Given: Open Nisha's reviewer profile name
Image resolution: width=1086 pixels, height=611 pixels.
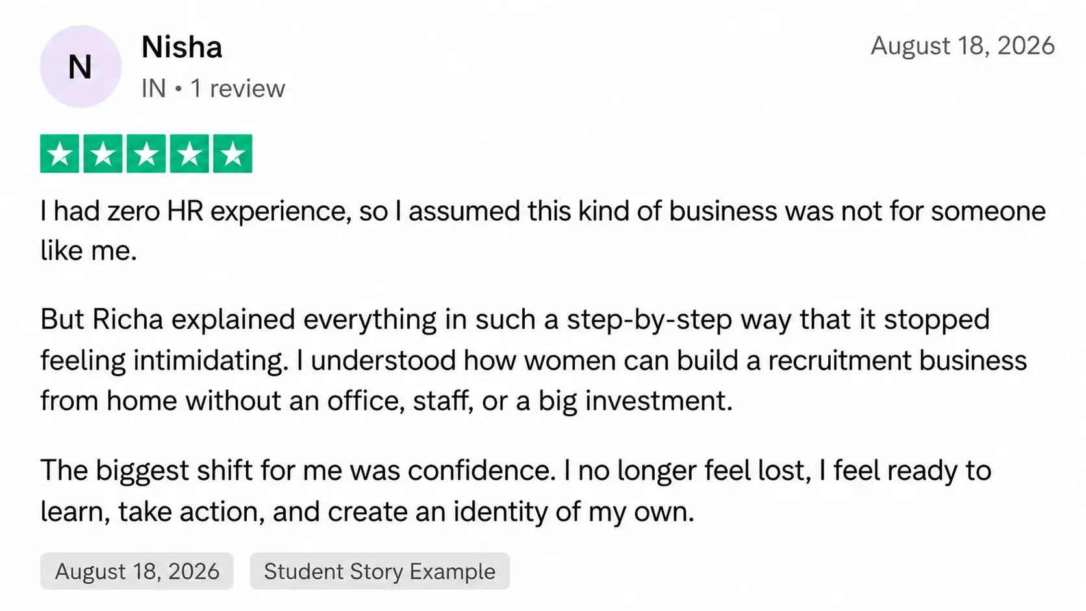Looking at the screenshot, I should coord(182,47).
